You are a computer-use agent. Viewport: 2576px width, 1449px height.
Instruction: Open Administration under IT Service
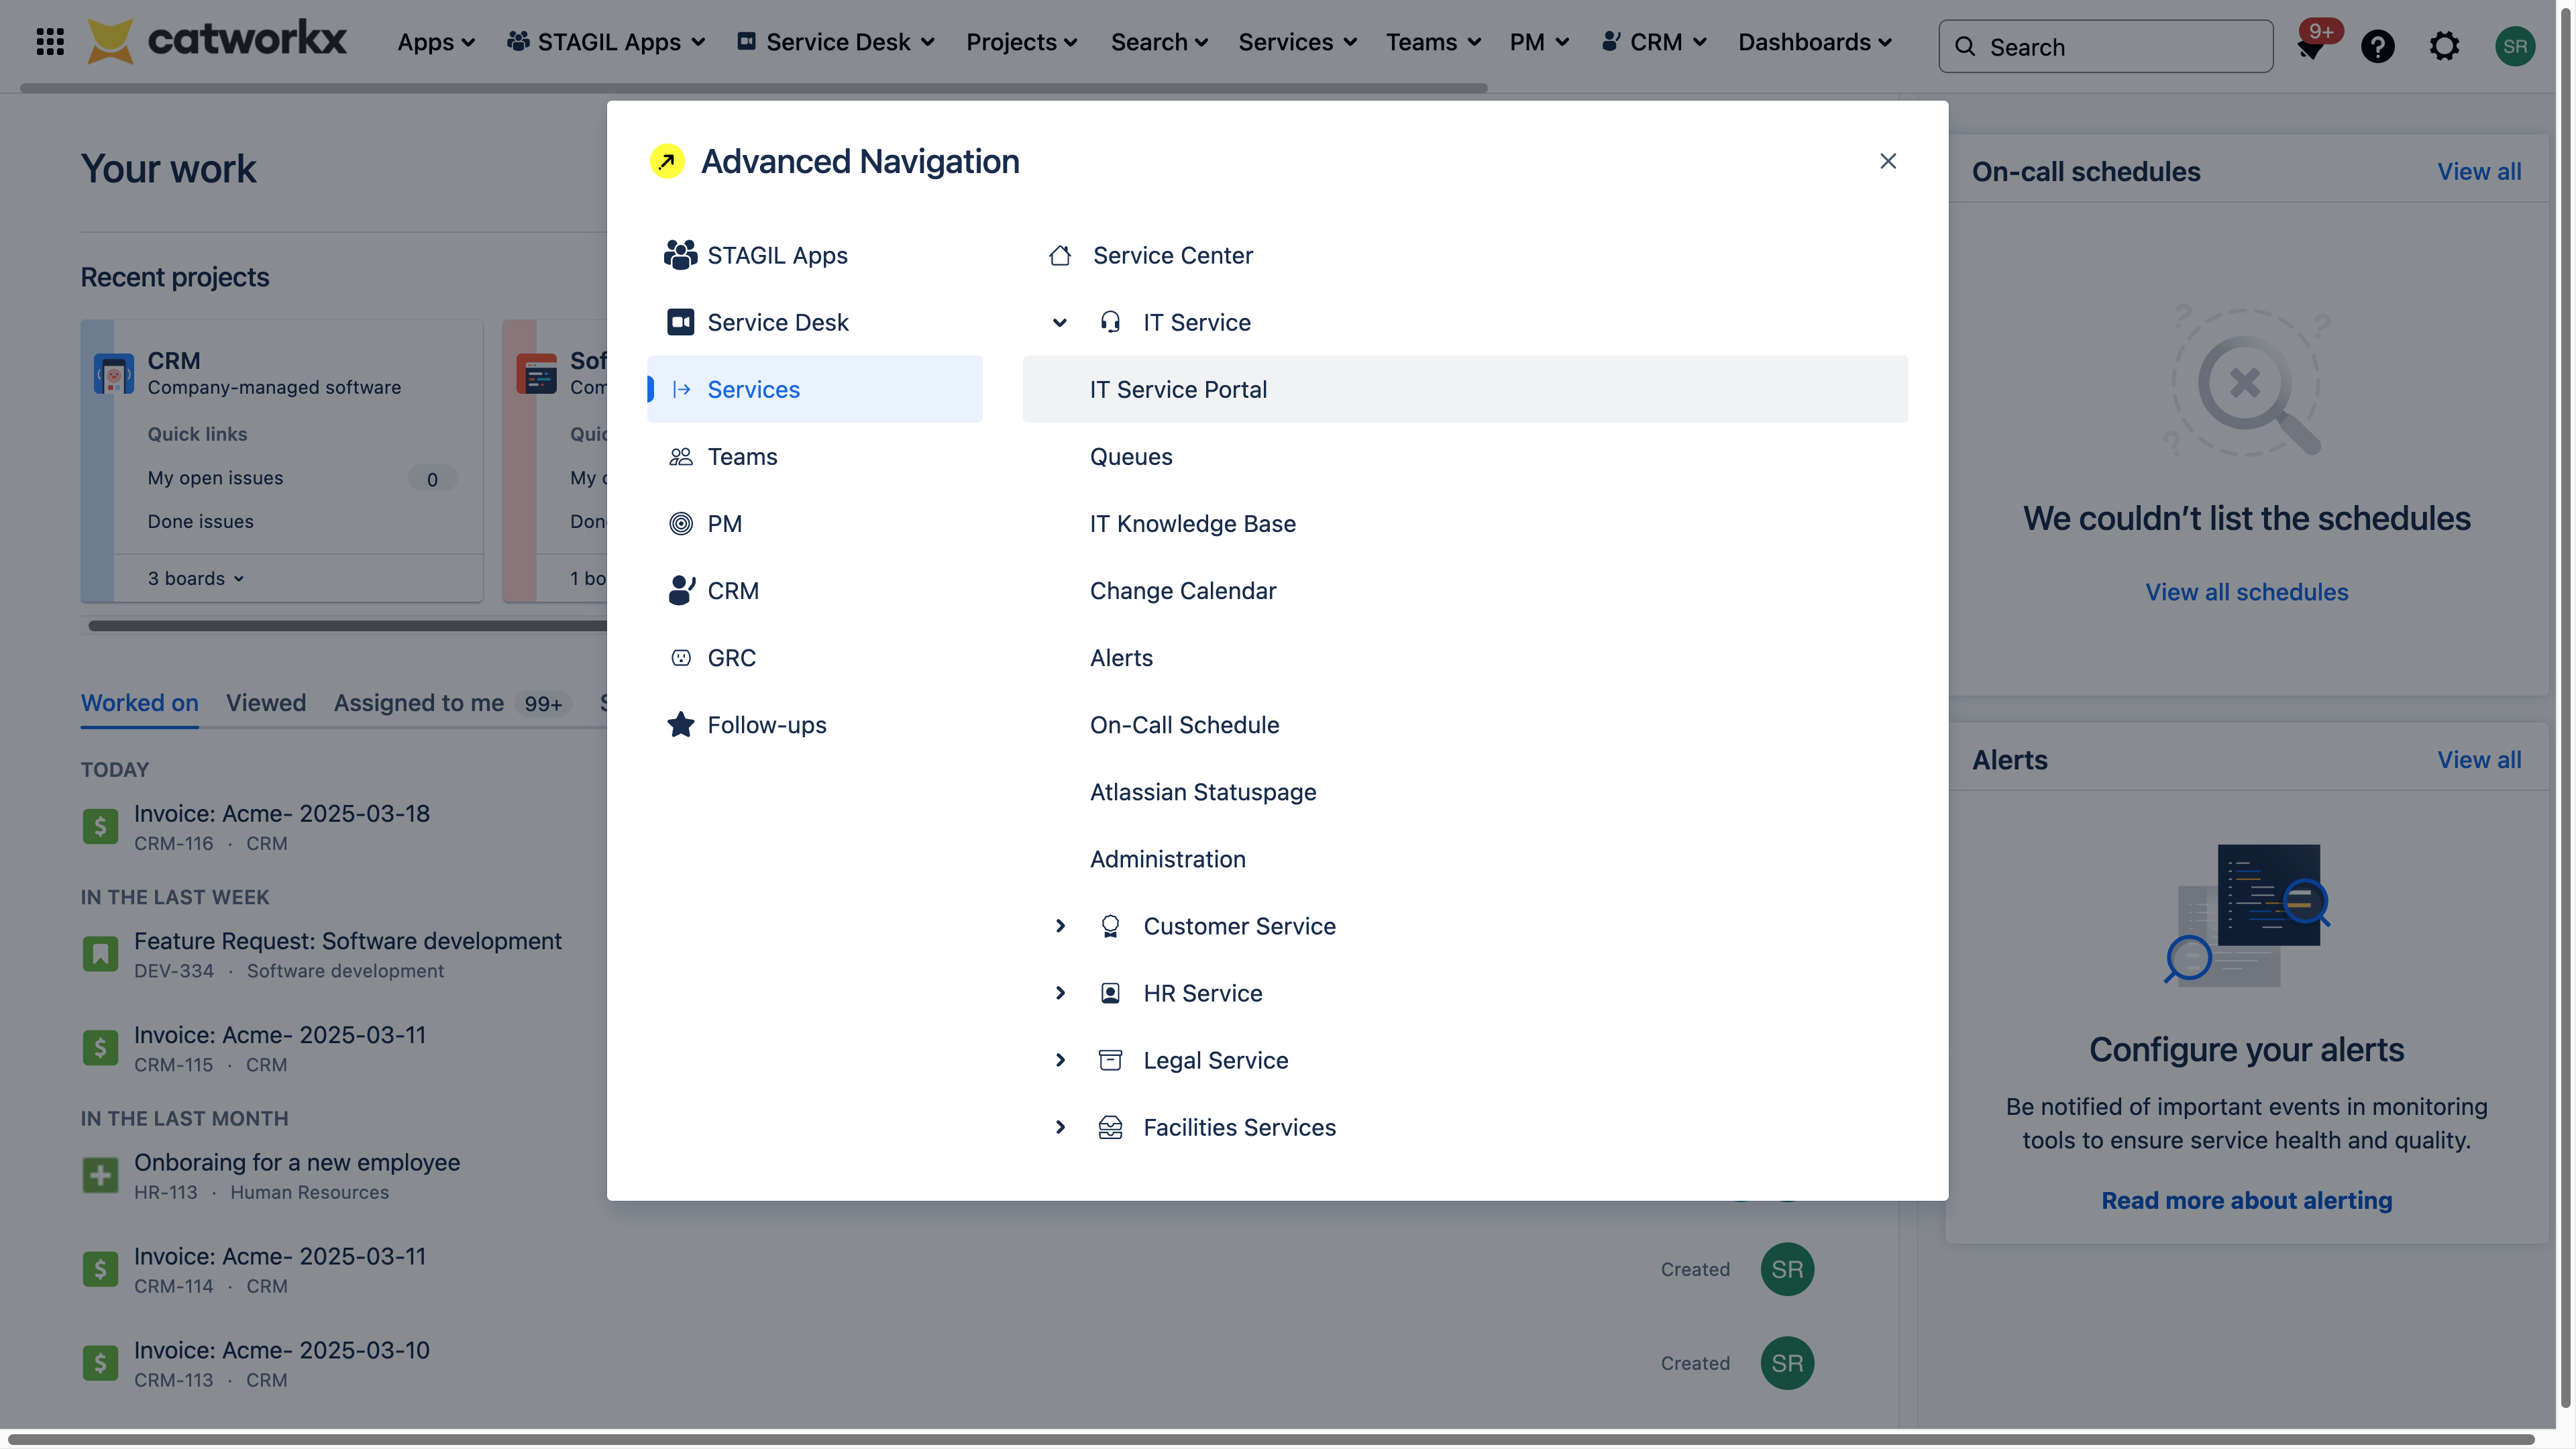(x=1465, y=858)
